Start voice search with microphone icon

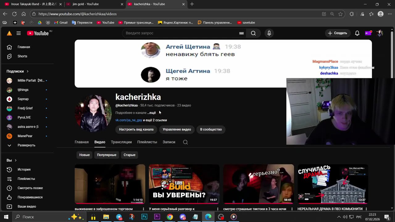tap(269, 33)
